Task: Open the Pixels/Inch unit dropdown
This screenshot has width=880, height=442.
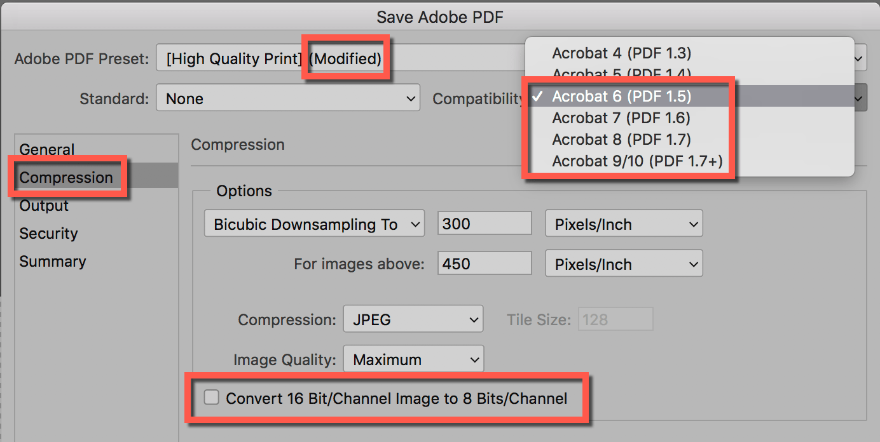Action: (623, 224)
